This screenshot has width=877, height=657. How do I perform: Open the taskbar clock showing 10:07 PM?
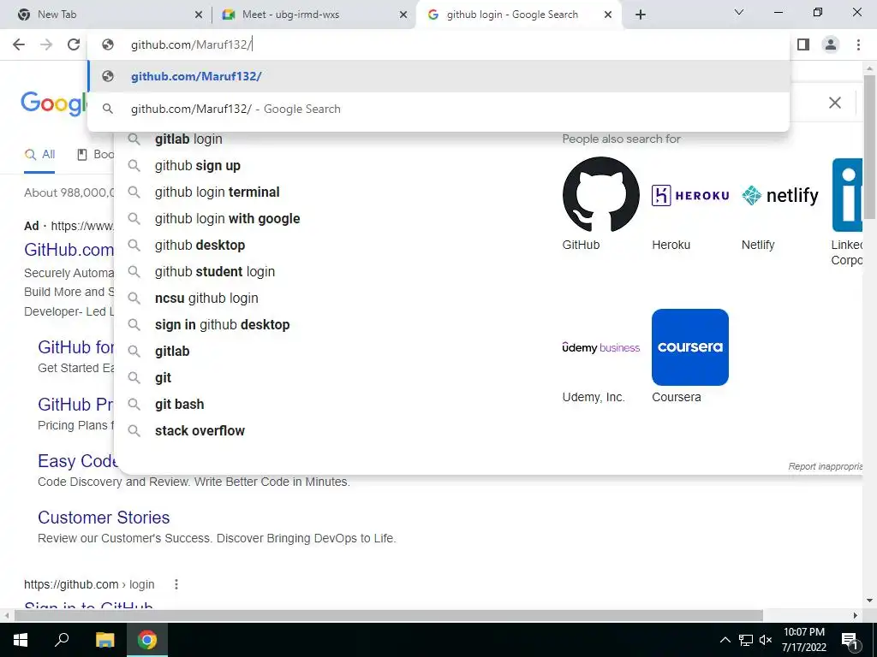click(x=803, y=640)
